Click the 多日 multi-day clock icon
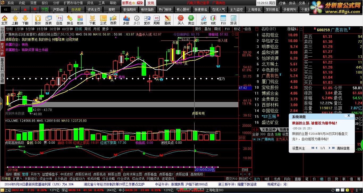Screen dimensions: 363x193 137,20
